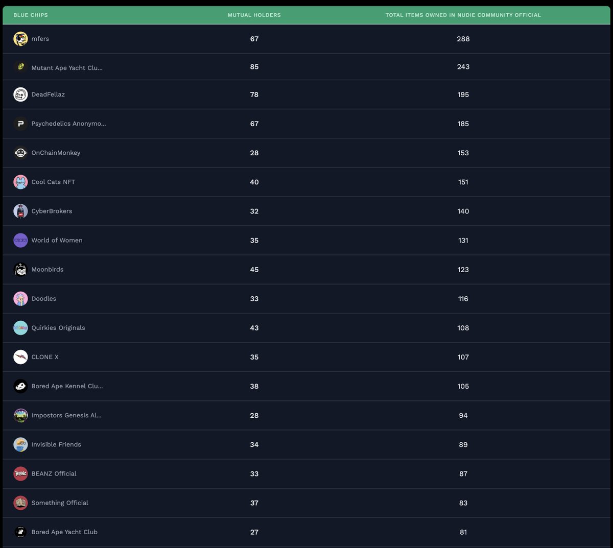
Task: Open the Doodles collection name
Action: pos(44,299)
